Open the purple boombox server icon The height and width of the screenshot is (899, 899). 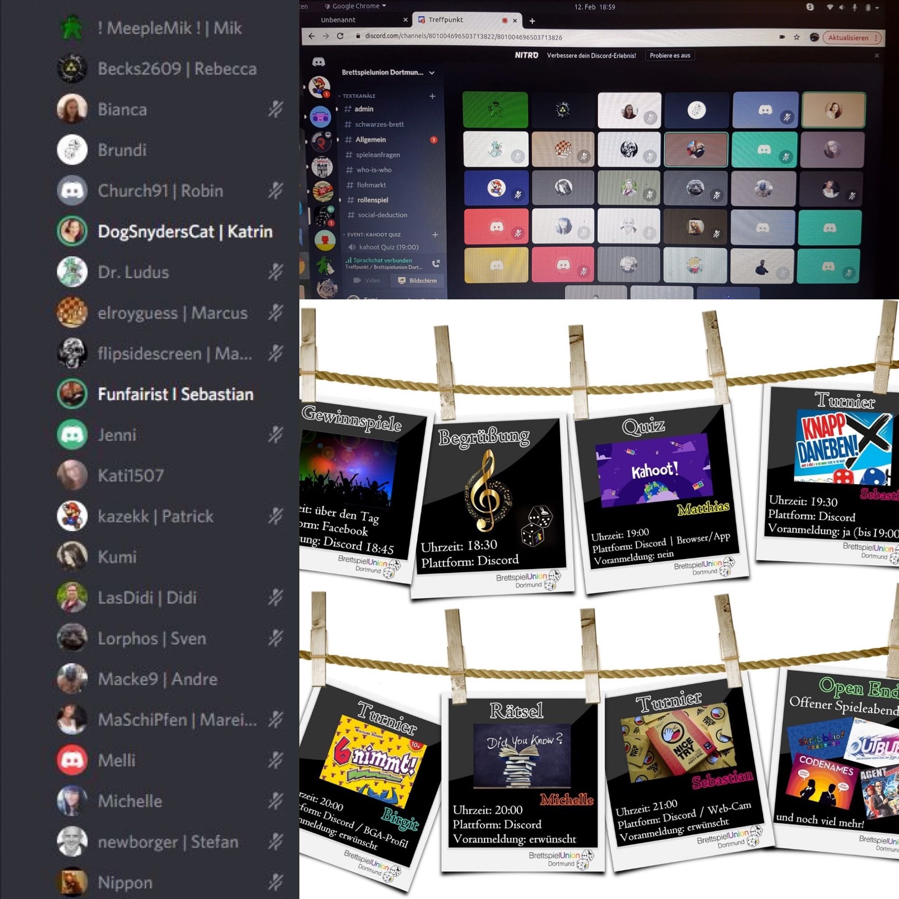click(320, 116)
